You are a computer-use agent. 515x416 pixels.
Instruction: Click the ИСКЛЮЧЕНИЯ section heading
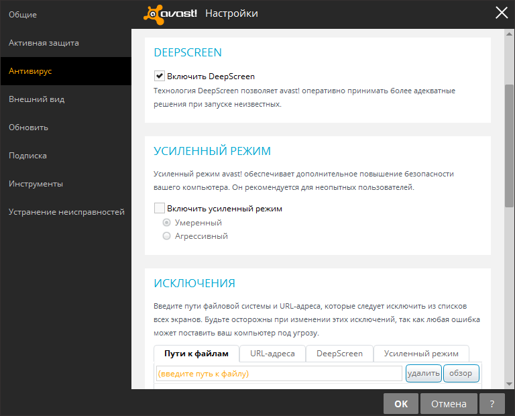click(x=194, y=283)
